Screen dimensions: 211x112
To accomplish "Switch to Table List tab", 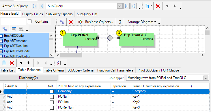I will pos(8,70).
